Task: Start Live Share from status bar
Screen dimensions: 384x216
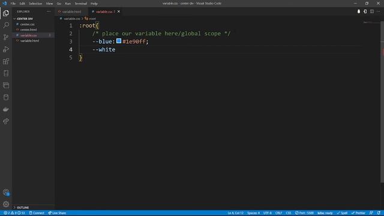Action: coord(57,213)
